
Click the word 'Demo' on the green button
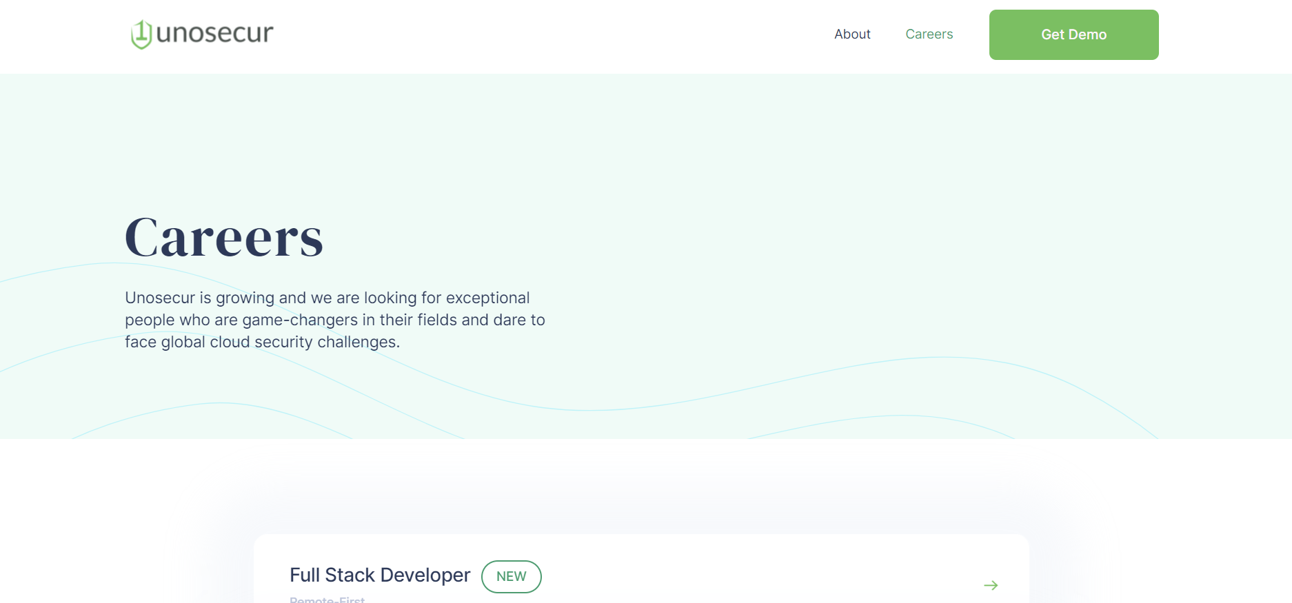pyautogui.click(x=1087, y=34)
